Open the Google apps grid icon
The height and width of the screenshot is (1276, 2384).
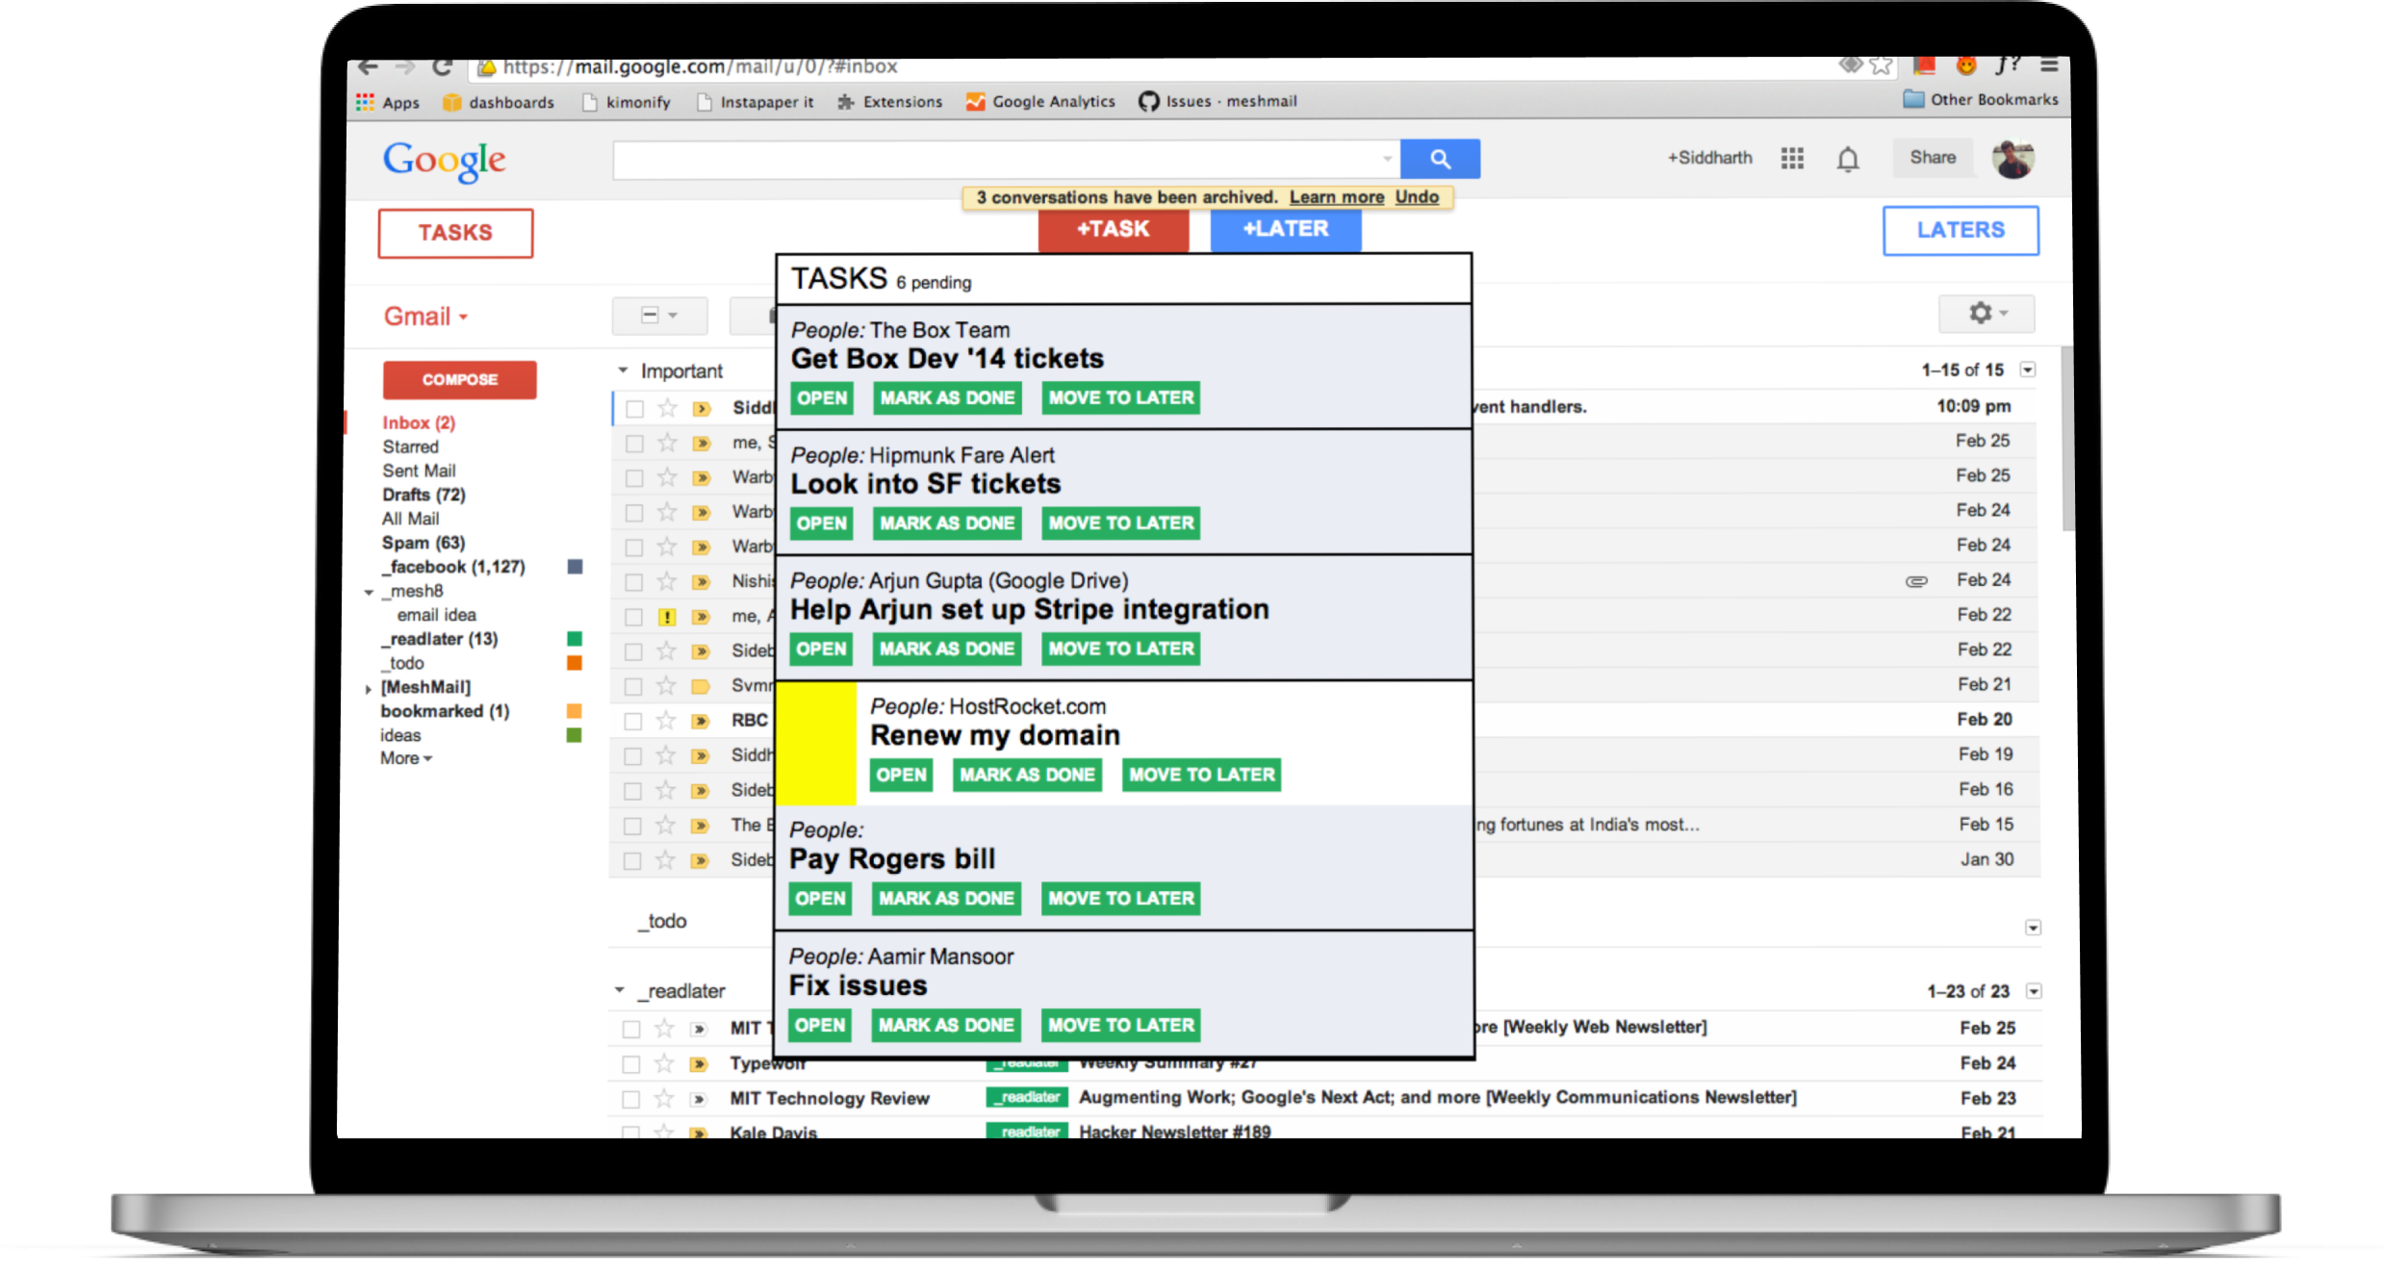1791,158
